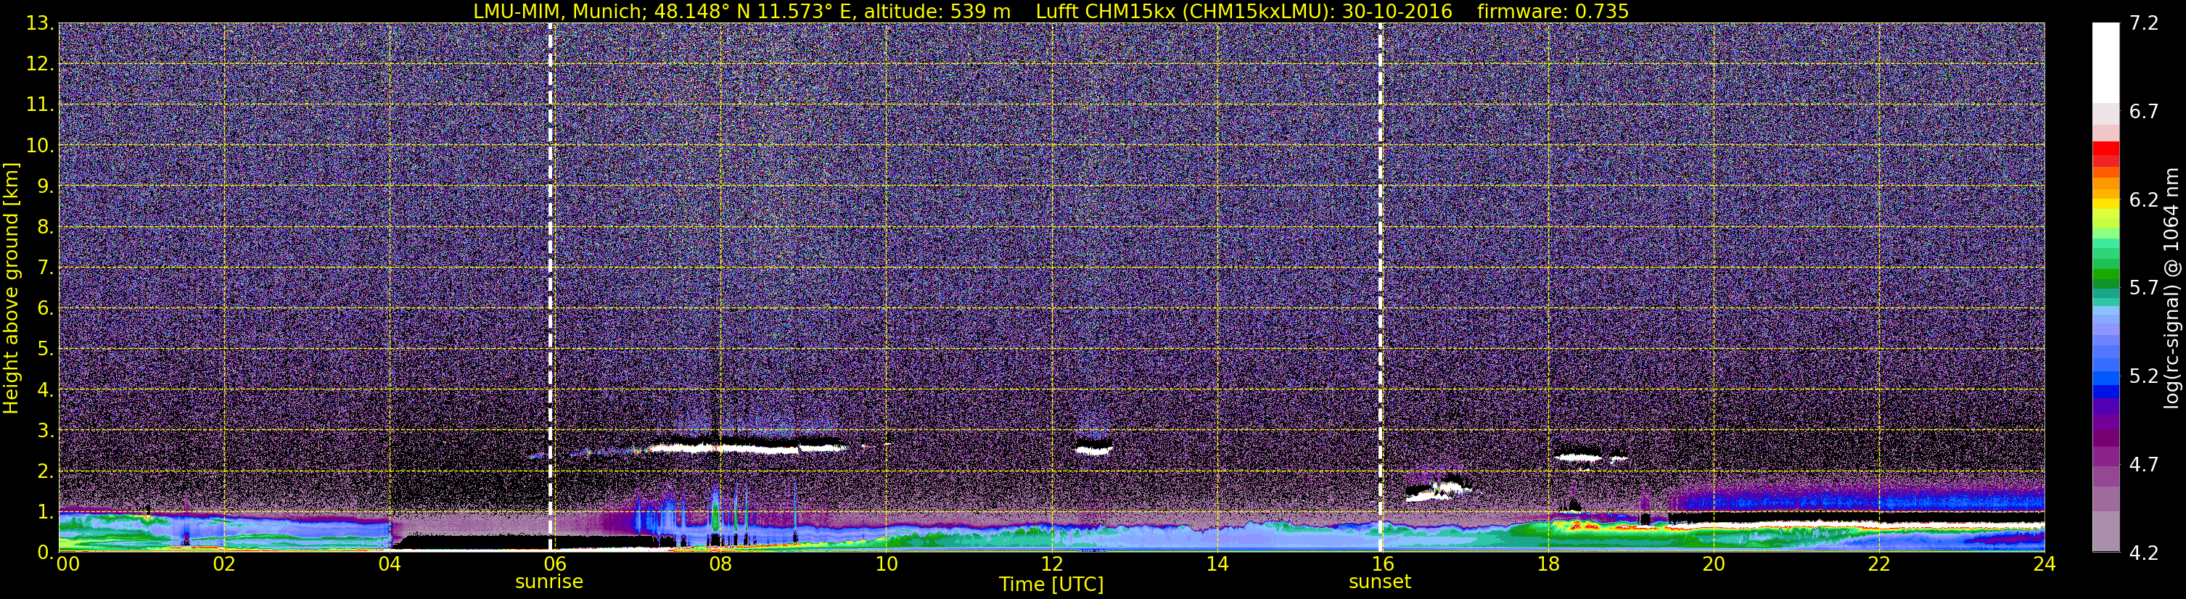Click the height-axis tick label '1.'
The image size is (2186, 599).
46,513
